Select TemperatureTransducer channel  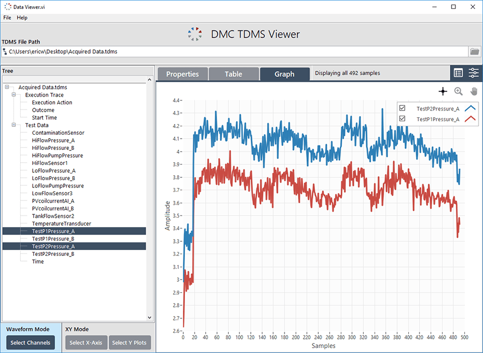point(62,223)
